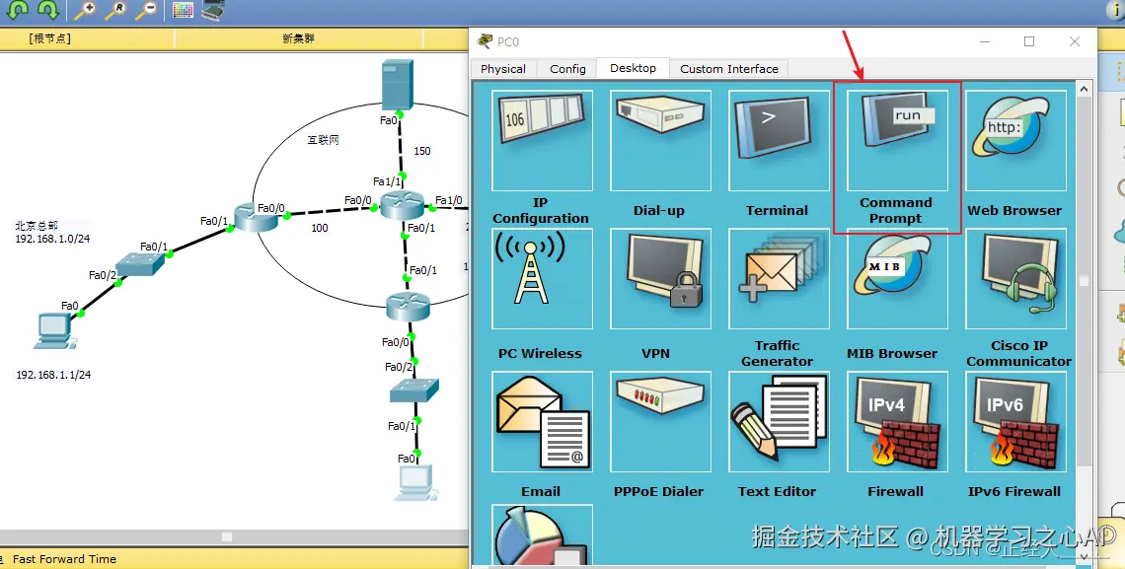The width and height of the screenshot is (1125, 569).
Task: Launch the Terminal app
Action: tap(779, 140)
